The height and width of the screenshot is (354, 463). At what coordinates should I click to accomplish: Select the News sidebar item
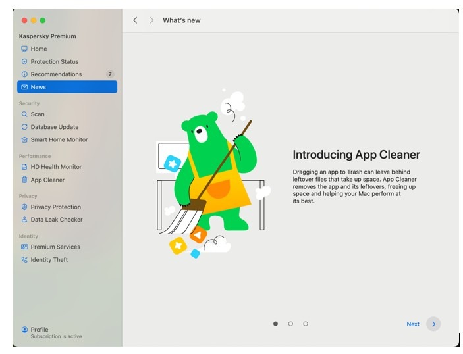67,87
